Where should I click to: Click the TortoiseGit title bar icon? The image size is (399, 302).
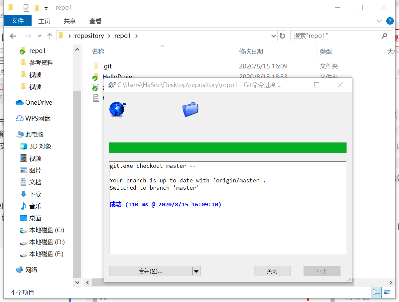pyautogui.click(x=112, y=85)
